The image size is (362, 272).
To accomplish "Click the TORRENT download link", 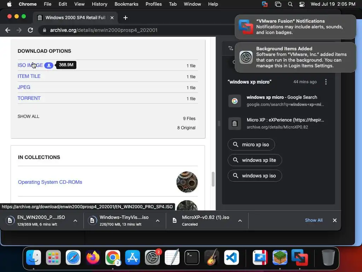I will point(29,98).
